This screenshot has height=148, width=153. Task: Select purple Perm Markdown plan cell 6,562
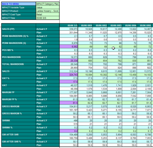click(x=69, y=47)
